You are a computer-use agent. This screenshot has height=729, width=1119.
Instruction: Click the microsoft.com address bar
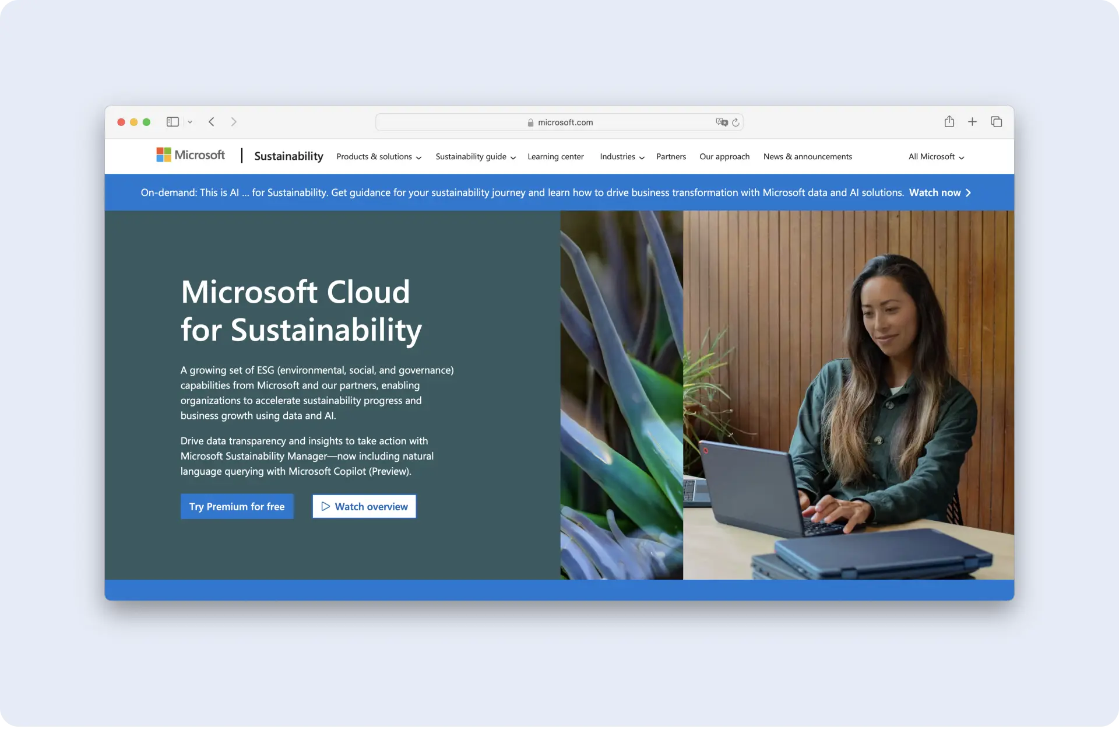[559, 122]
